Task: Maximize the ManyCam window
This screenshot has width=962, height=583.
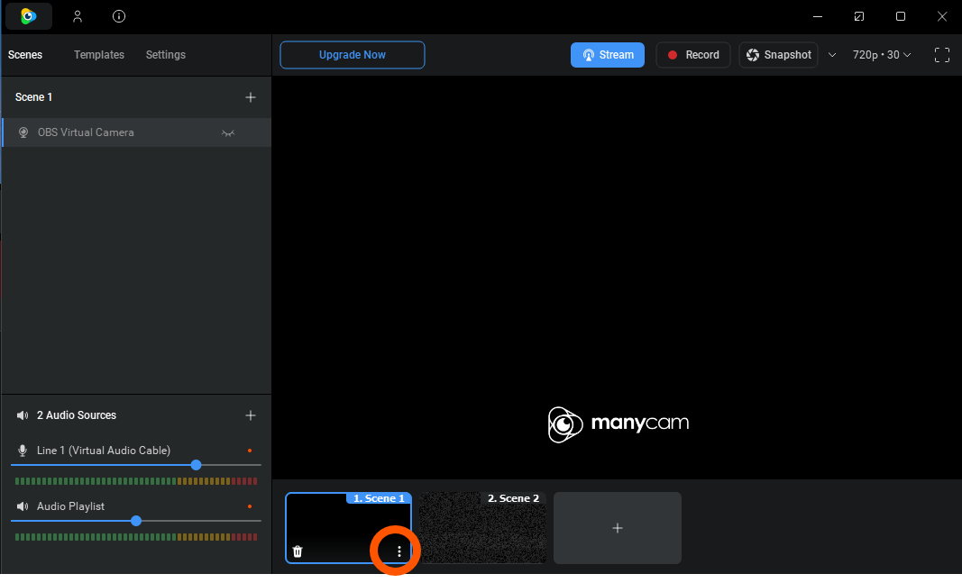Action: pos(901,16)
